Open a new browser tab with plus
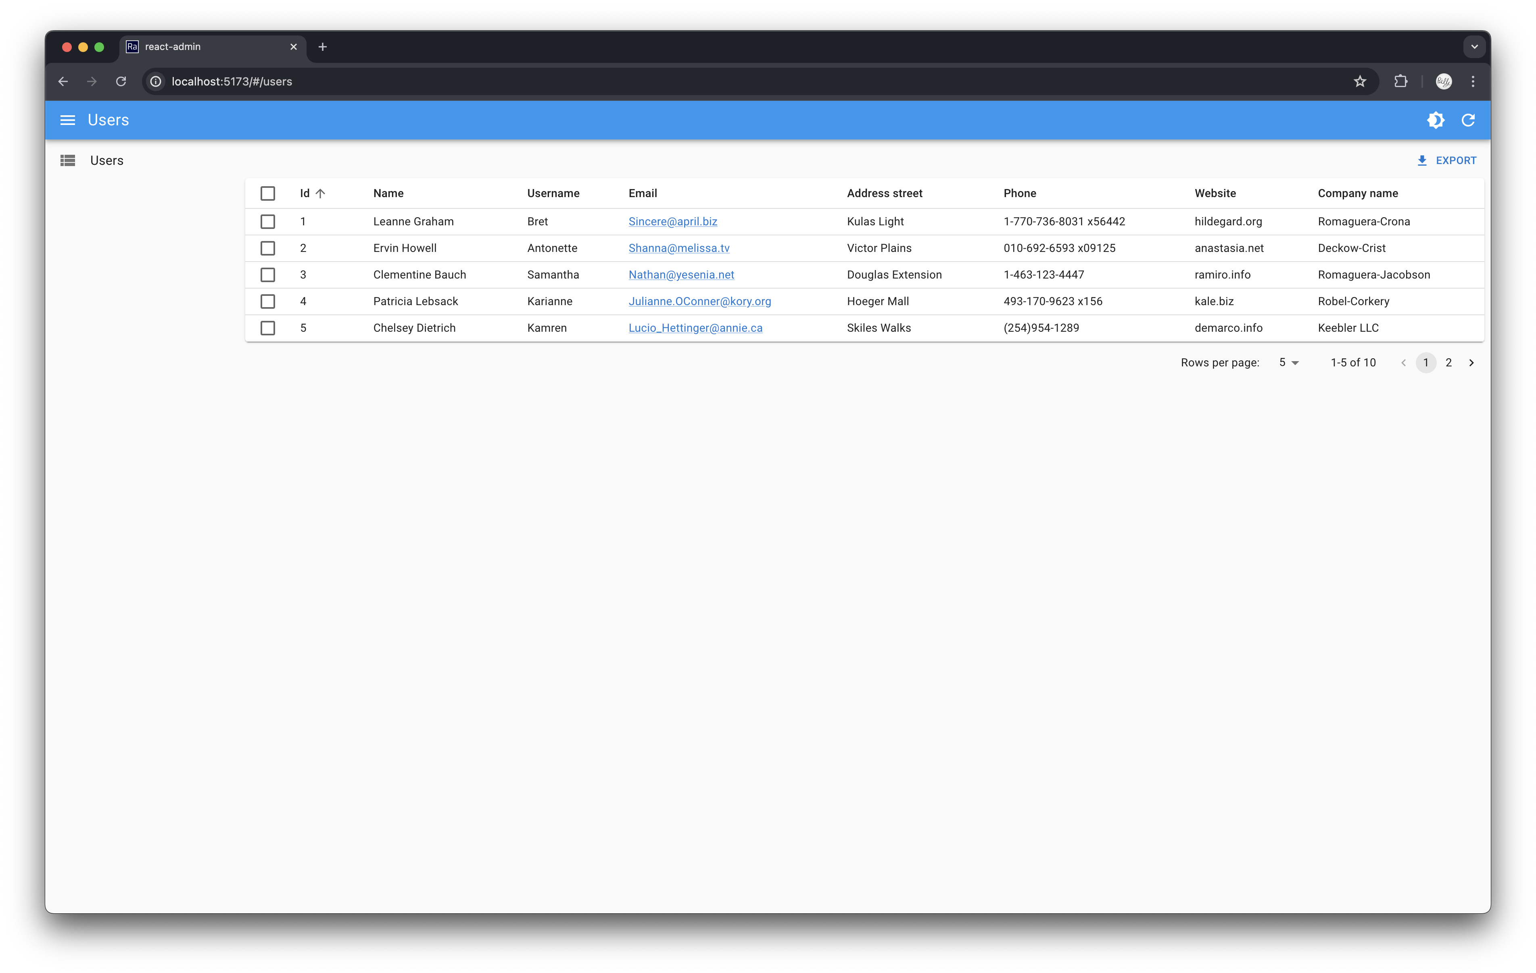Viewport: 1536px width, 973px height. click(322, 46)
